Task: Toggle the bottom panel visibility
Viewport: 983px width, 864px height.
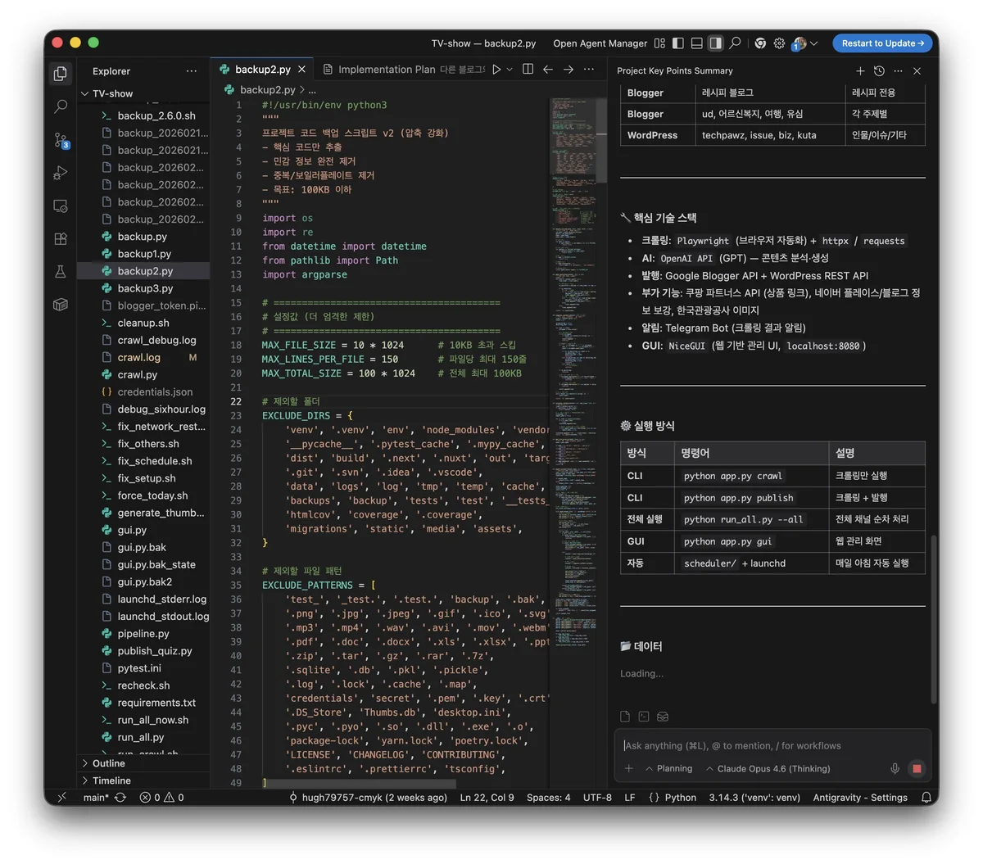Action: (x=696, y=43)
